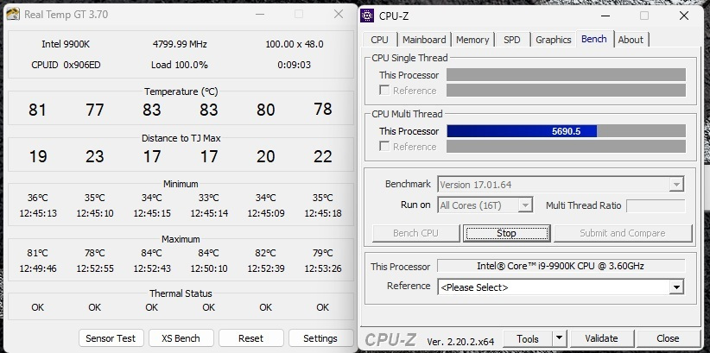Click the single thread This Processor bar

click(x=566, y=75)
